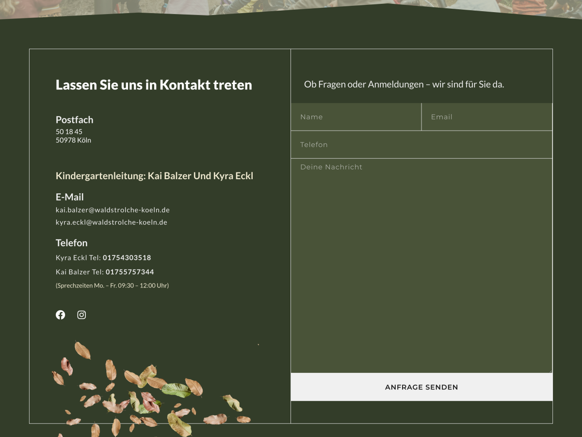Image resolution: width=582 pixels, height=437 pixels.
Task: Click the autumn leaves illustration
Action: coord(145,393)
